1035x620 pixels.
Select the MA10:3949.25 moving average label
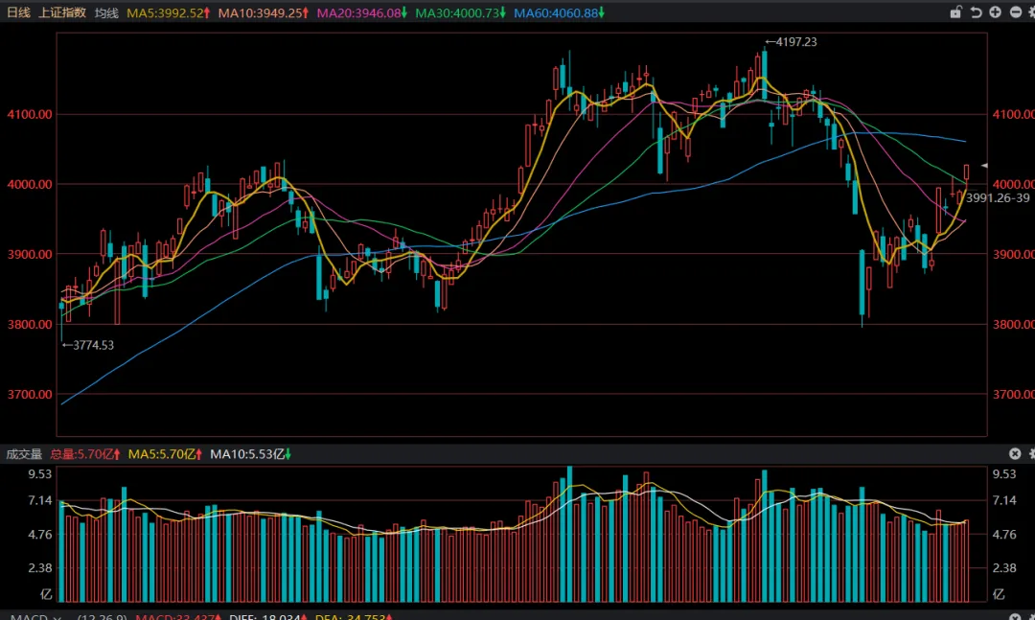click(x=264, y=12)
